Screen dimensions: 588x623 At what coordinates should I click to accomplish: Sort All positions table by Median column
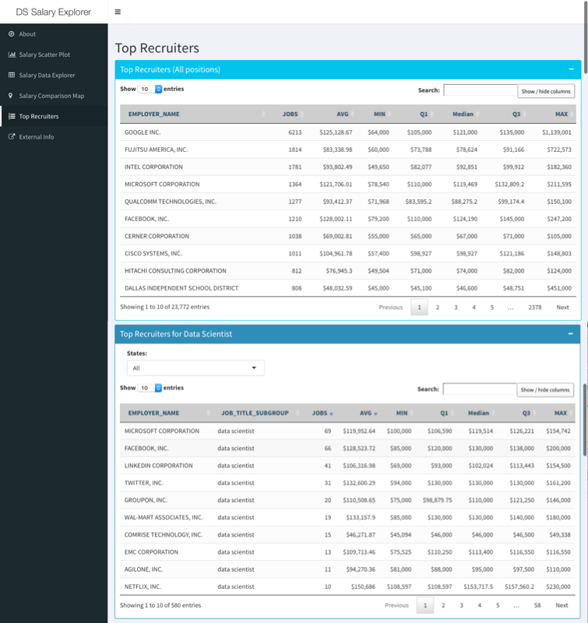(x=463, y=114)
